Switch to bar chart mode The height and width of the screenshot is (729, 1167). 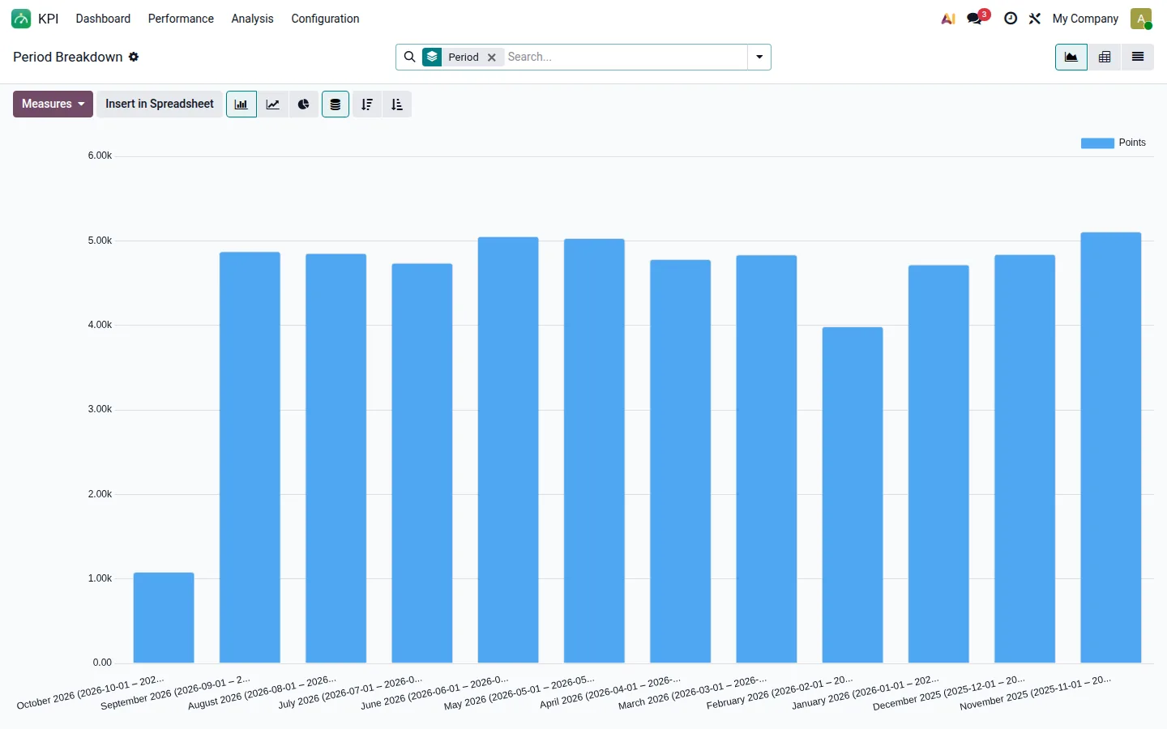[242, 104]
